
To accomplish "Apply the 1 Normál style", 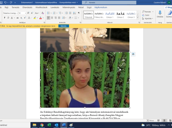I will pyautogui.click(x=88, y=15).
